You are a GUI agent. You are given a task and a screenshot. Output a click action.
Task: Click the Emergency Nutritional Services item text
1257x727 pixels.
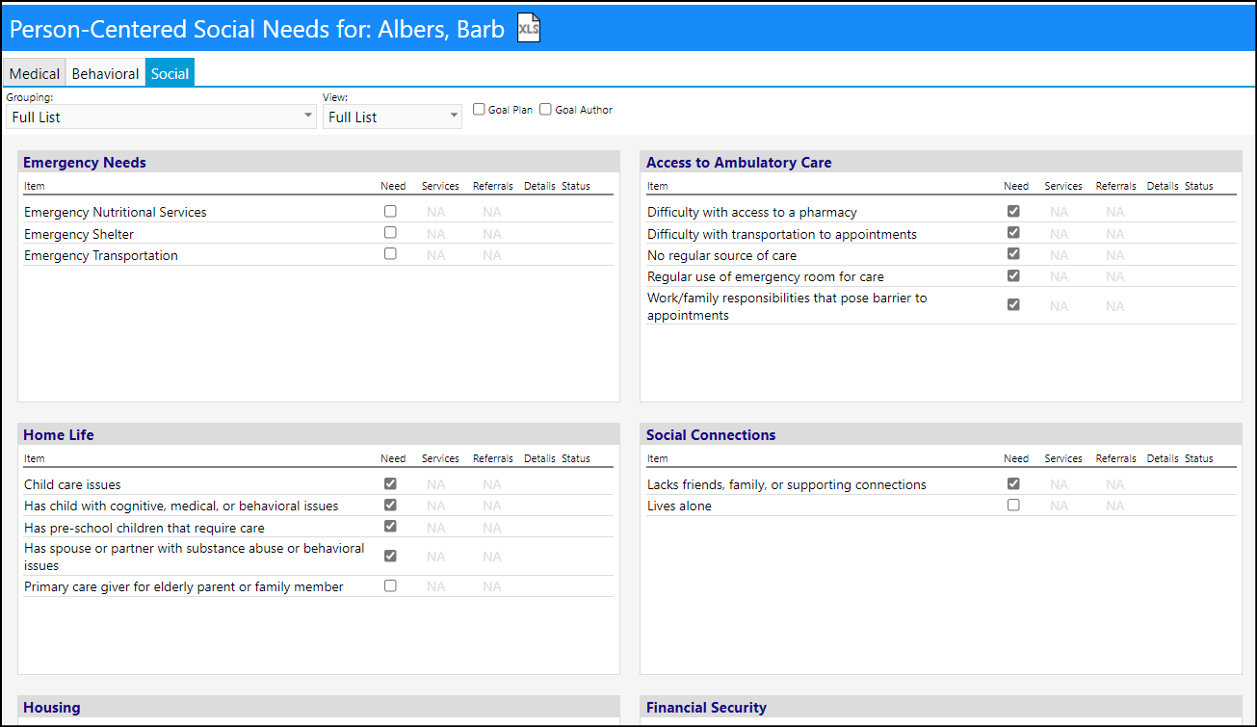(116, 212)
